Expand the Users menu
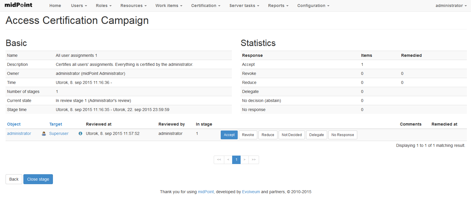This screenshot has width=471, height=199. pyautogui.click(x=79, y=6)
